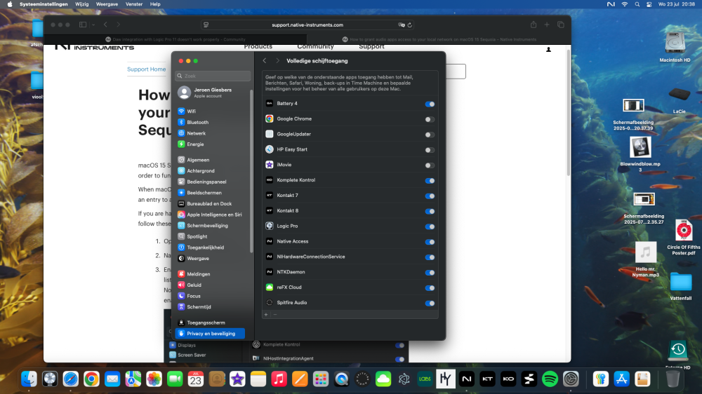Toggle Native Access switch
The width and height of the screenshot is (702, 394).
(x=430, y=242)
